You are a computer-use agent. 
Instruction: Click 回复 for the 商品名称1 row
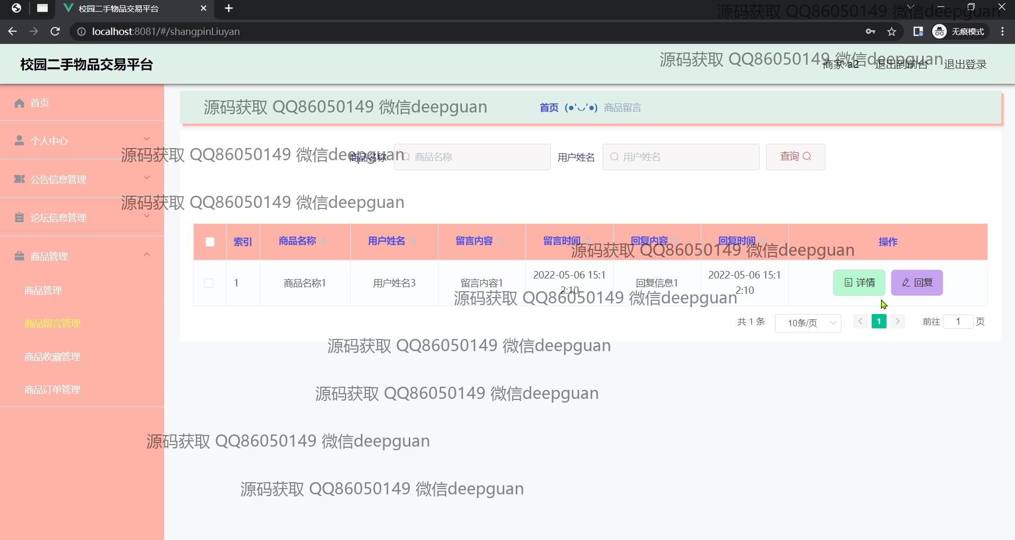point(917,283)
